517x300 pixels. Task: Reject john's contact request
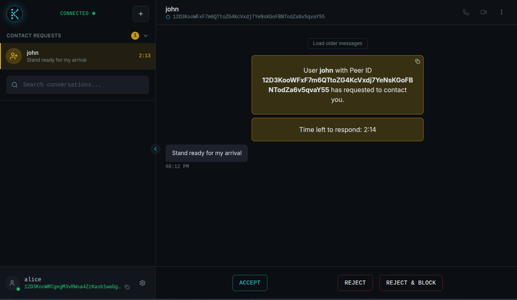click(x=355, y=283)
